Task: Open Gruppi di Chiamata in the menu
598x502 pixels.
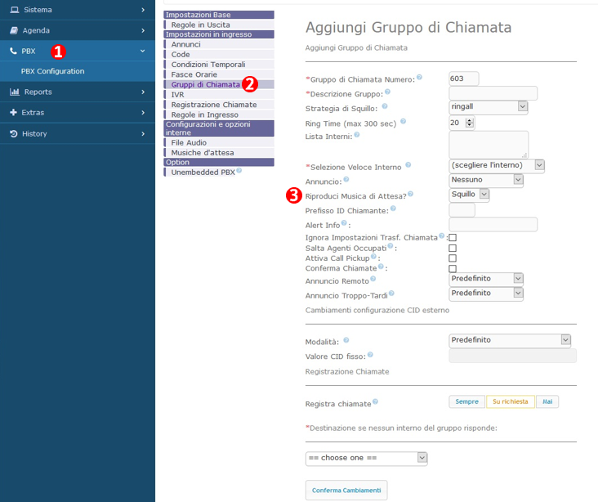Action: (205, 84)
